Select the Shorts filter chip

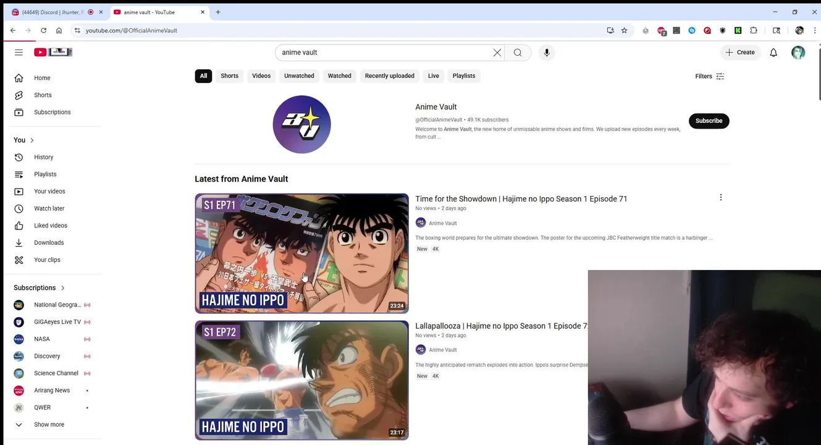pyautogui.click(x=229, y=76)
